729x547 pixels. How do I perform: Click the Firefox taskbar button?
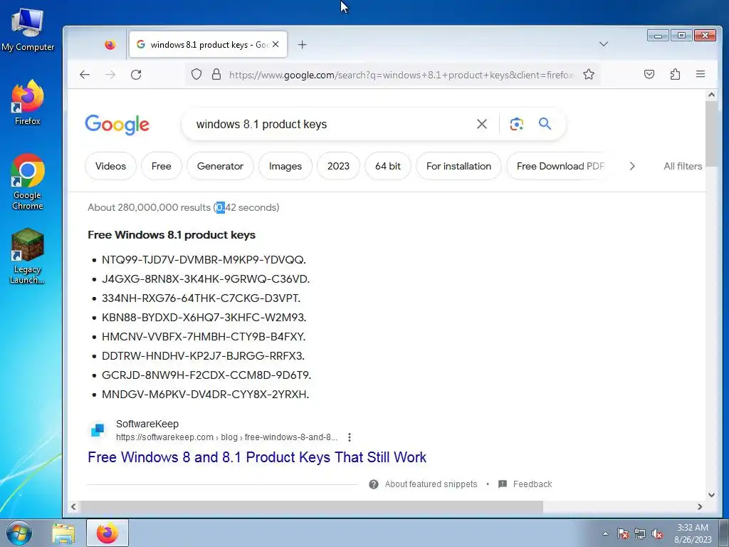(x=107, y=533)
